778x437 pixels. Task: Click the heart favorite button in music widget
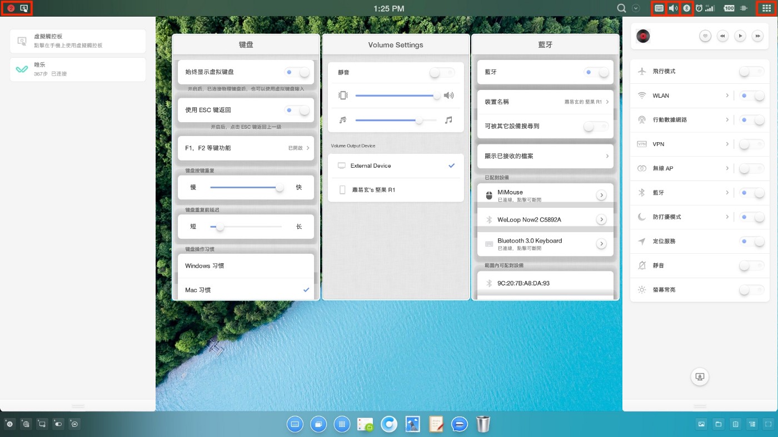coord(705,36)
